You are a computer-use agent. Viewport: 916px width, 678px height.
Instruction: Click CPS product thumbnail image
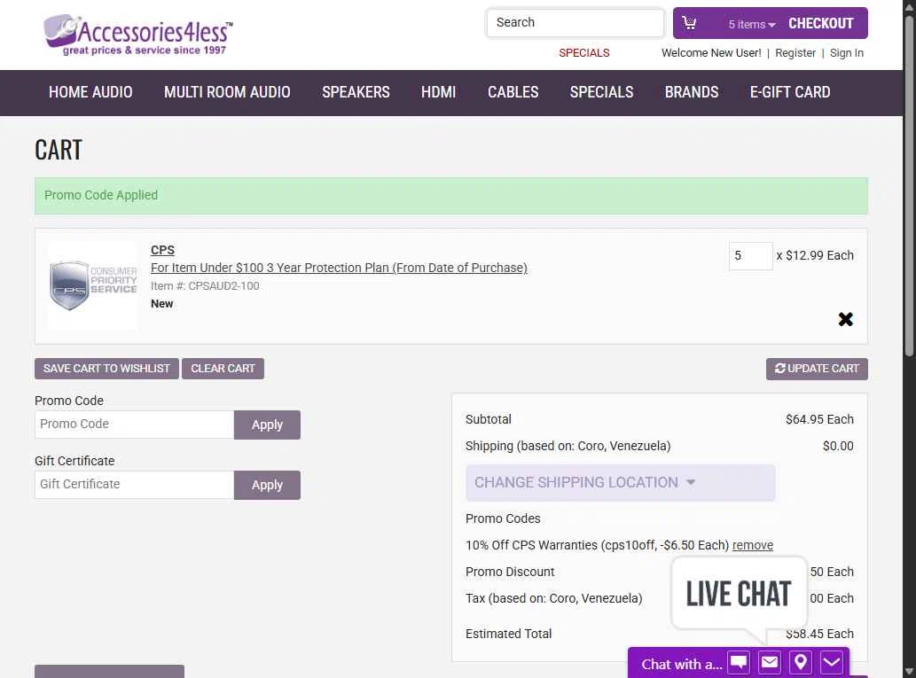pyautogui.click(x=93, y=285)
